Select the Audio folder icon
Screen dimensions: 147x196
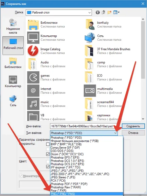point(33,64)
